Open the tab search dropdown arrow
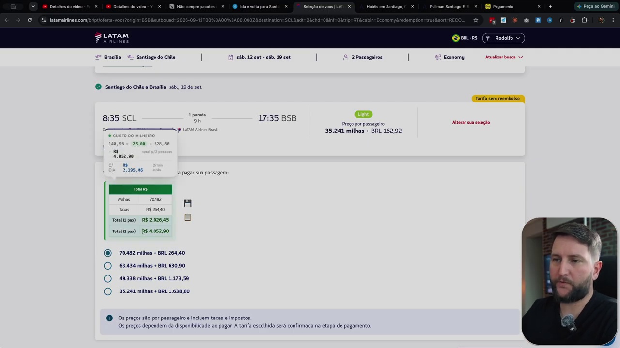 coord(33,6)
